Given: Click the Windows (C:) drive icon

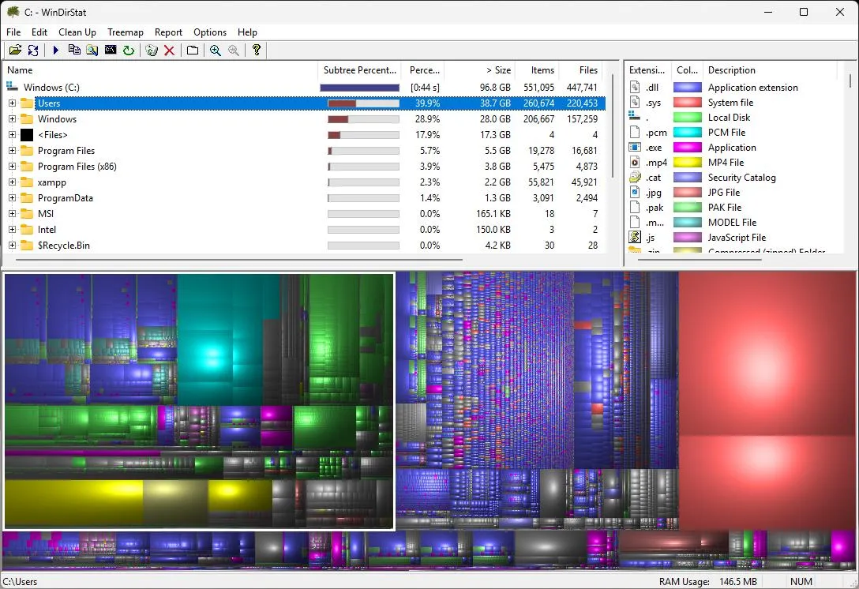Looking at the screenshot, I should click(x=12, y=87).
